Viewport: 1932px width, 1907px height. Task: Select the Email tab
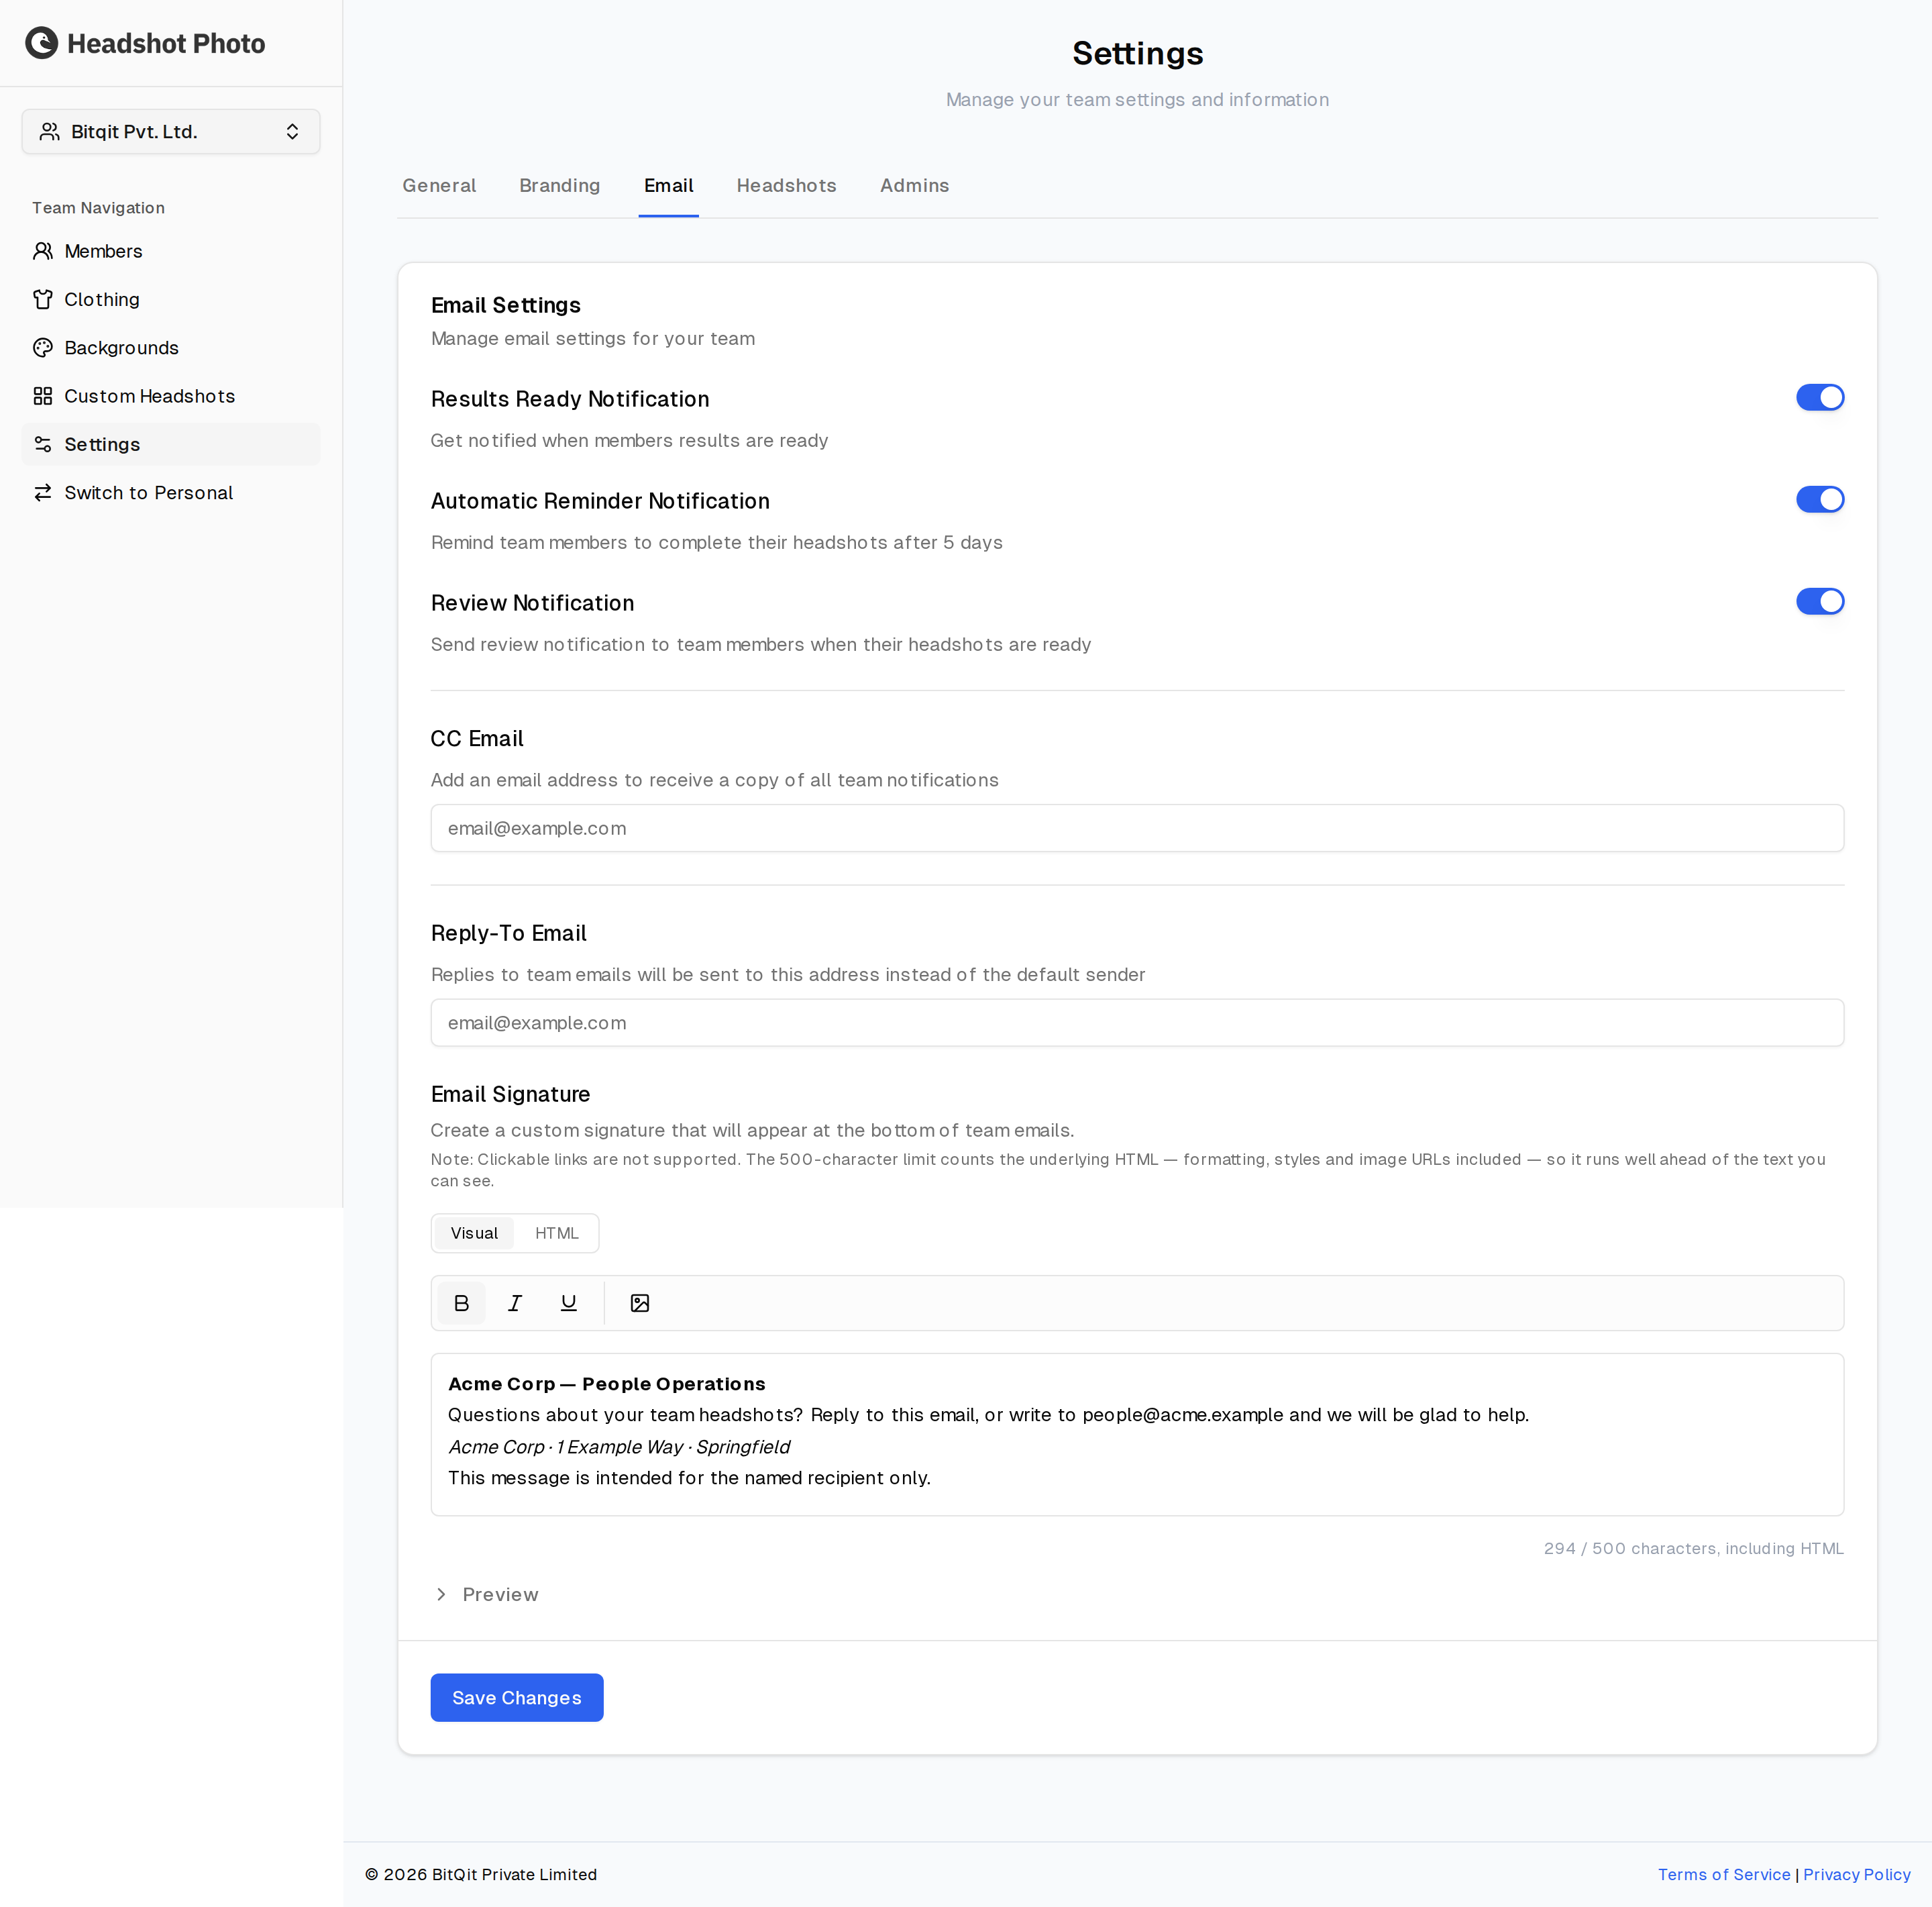click(669, 186)
